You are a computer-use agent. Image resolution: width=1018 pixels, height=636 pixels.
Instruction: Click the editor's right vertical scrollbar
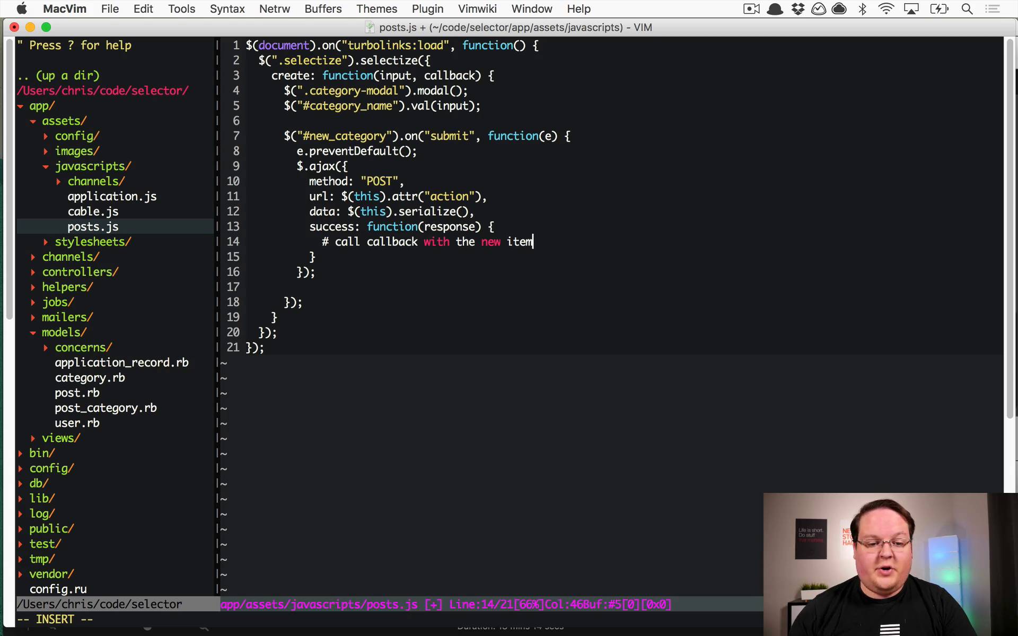1010,228
